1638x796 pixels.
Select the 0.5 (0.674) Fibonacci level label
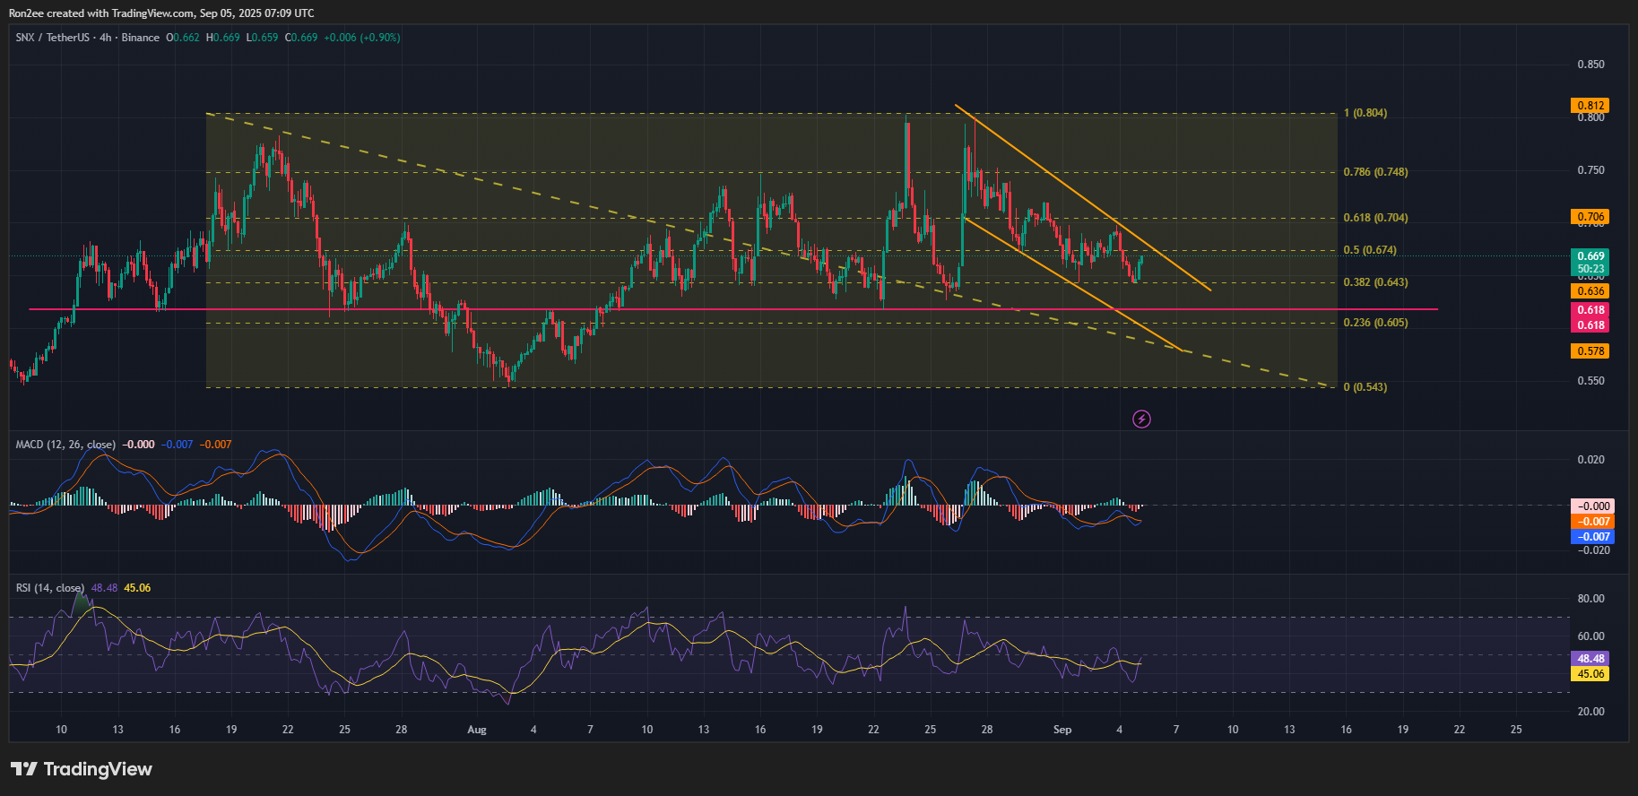click(x=1369, y=250)
